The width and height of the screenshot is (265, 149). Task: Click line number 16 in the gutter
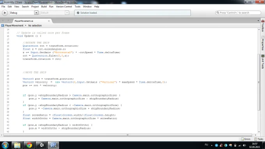(x=8, y=36)
